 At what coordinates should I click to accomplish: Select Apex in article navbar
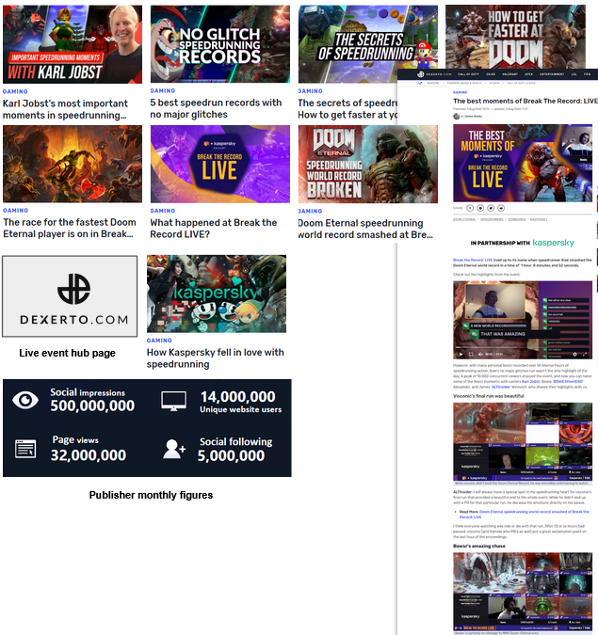(x=528, y=74)
